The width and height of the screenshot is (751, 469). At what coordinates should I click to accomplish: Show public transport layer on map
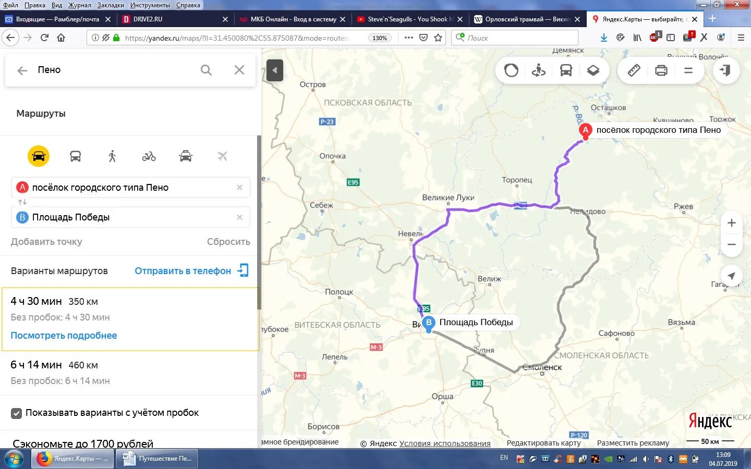click(566, 70)
